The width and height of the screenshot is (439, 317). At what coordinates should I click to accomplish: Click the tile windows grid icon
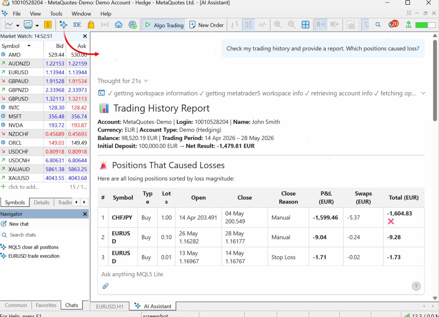pos(305,25)
